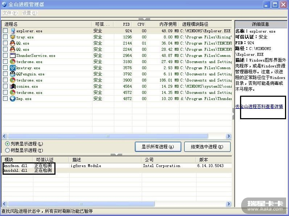Click the 可信认证 module column header
Screen dimensions: 289x216
click(51, 160)
